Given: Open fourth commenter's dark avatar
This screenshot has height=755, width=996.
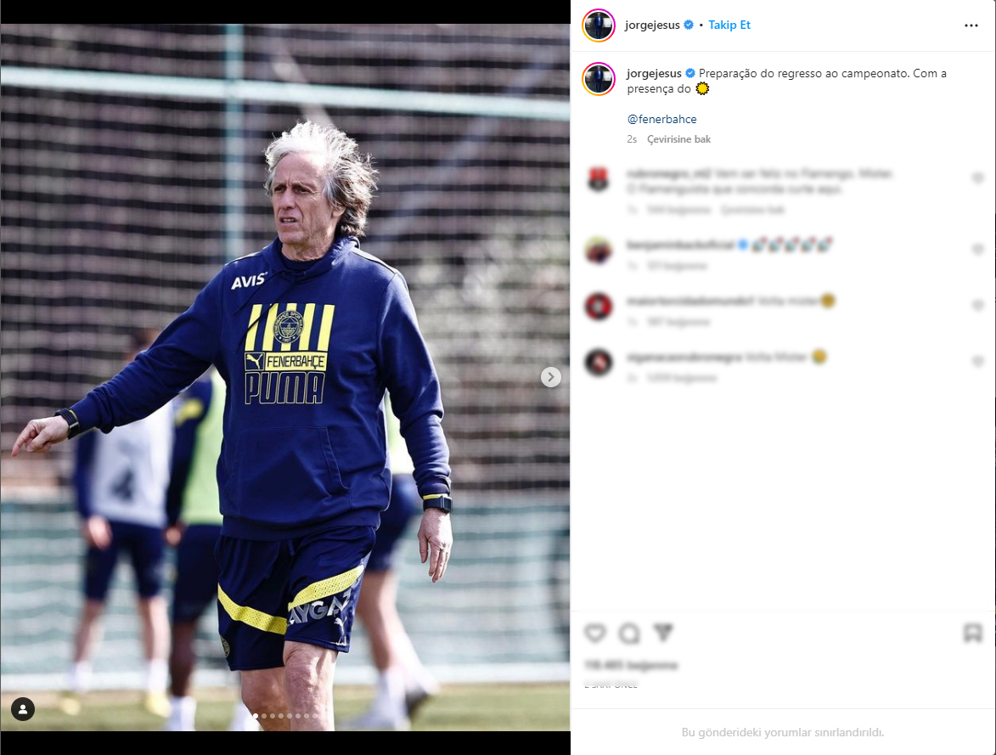Looking at the screenshot, I should coord(599,363).
